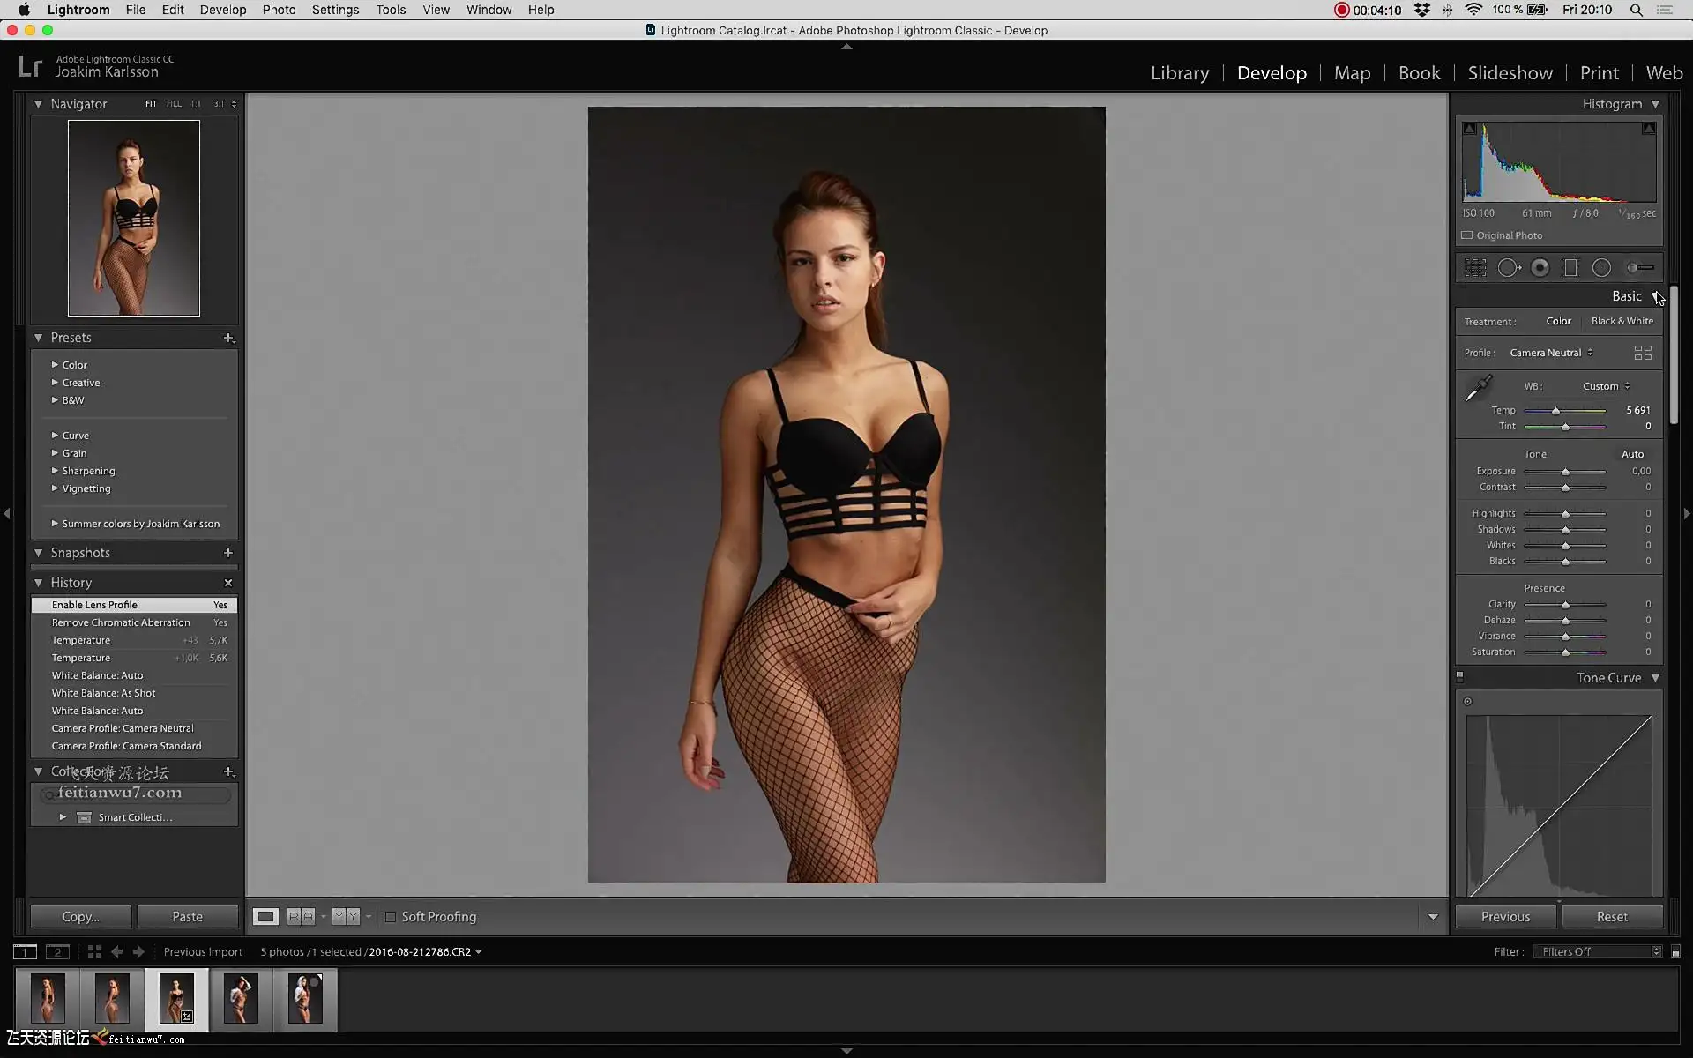Click the Copy... button
The height and width of the screenshot is (1058, 1693).
80,917
